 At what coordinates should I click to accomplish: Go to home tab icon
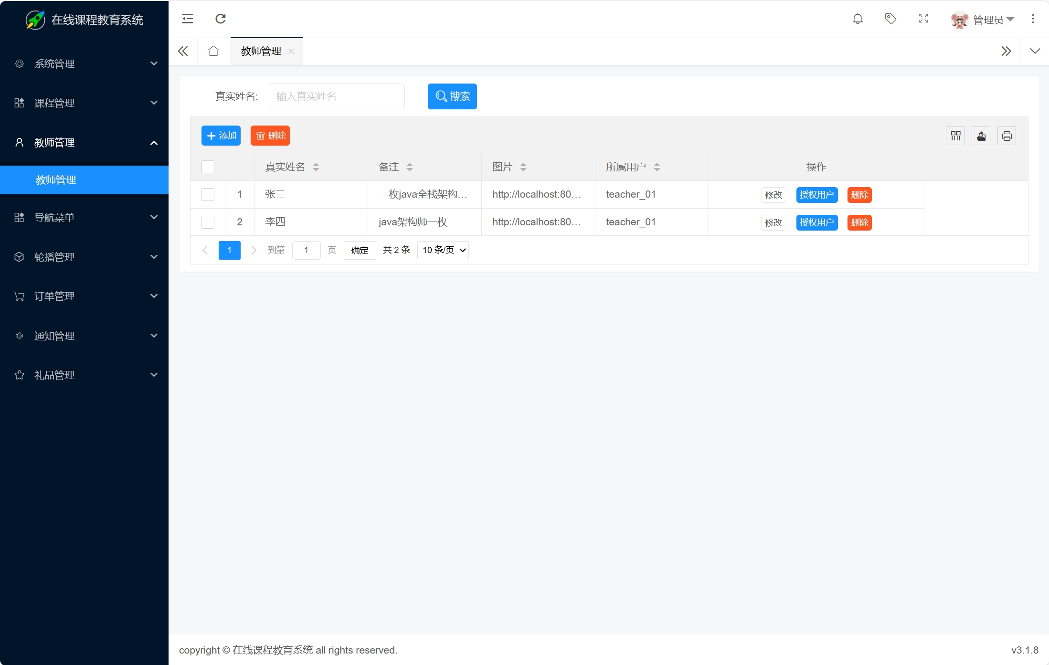click(213, 51)
